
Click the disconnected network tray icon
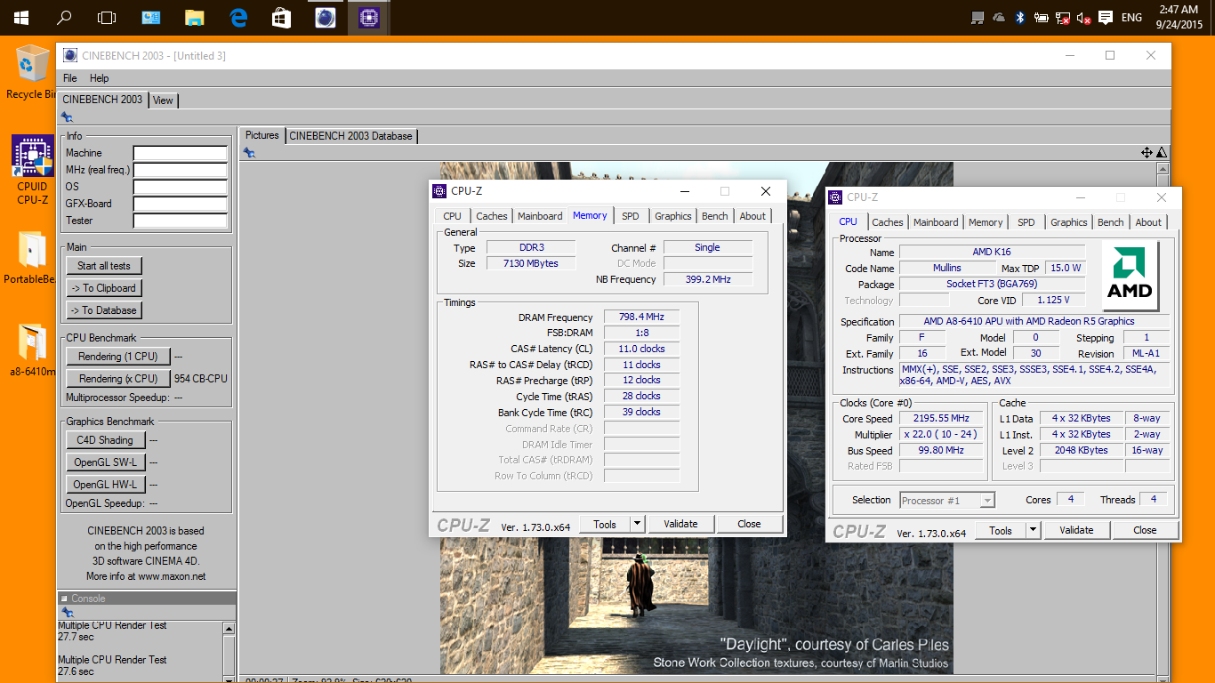pos(1062,17)
